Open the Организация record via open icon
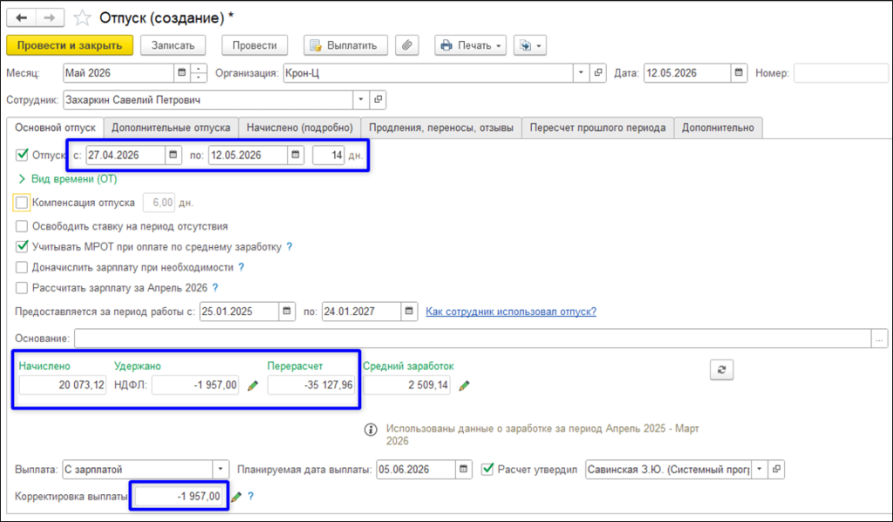 click(598, 73)
